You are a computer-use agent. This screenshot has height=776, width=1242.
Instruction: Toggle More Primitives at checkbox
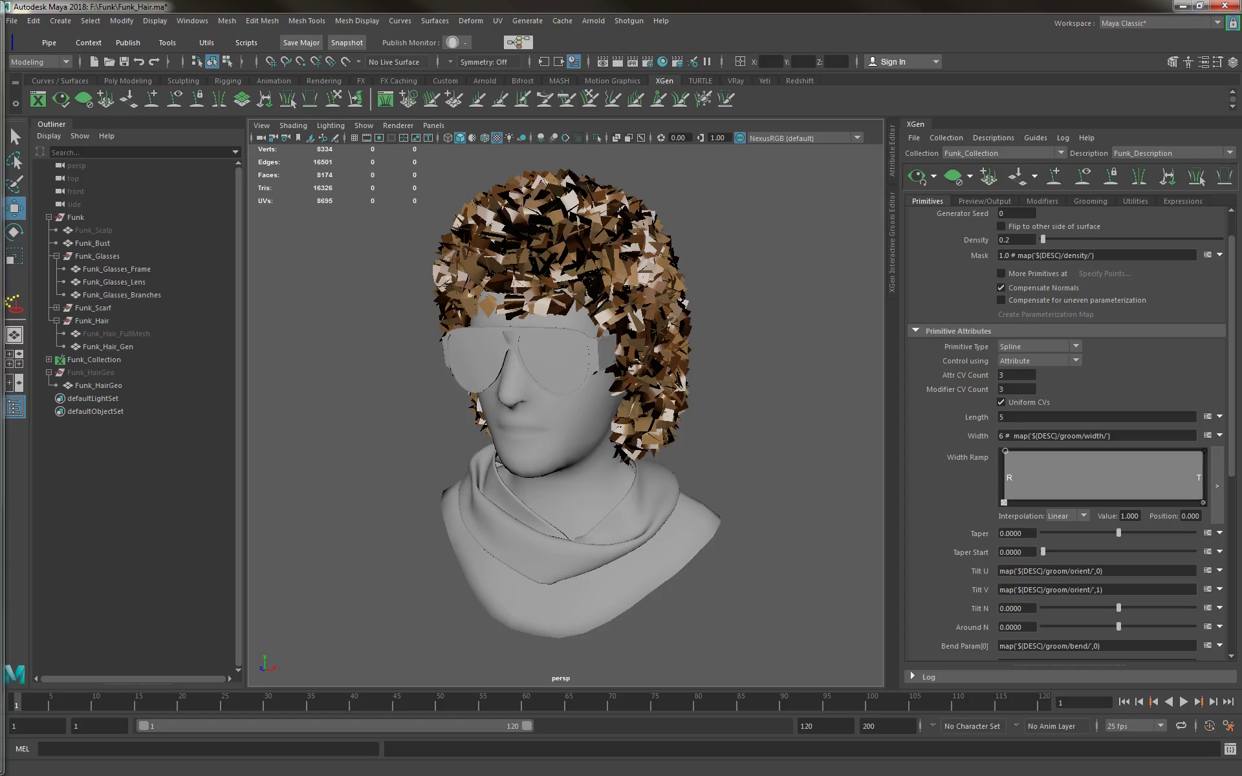click(x=1001, y=274)
